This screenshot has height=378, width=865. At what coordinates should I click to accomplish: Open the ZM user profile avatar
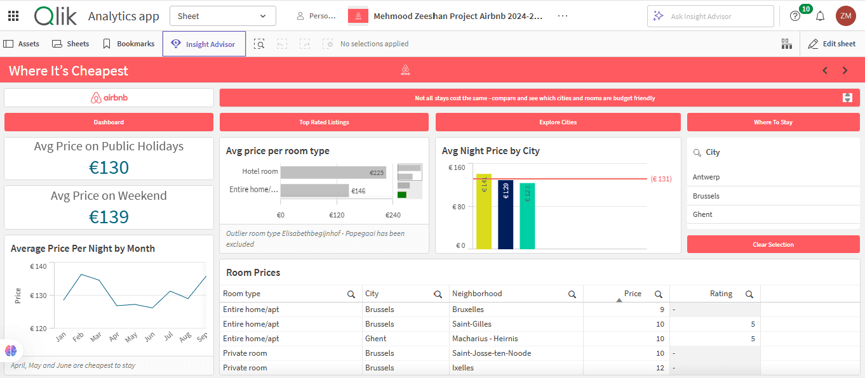[846, 16]
